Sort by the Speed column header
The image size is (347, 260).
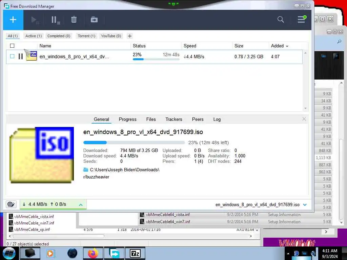pyautogui.click(x=190, y=46)
